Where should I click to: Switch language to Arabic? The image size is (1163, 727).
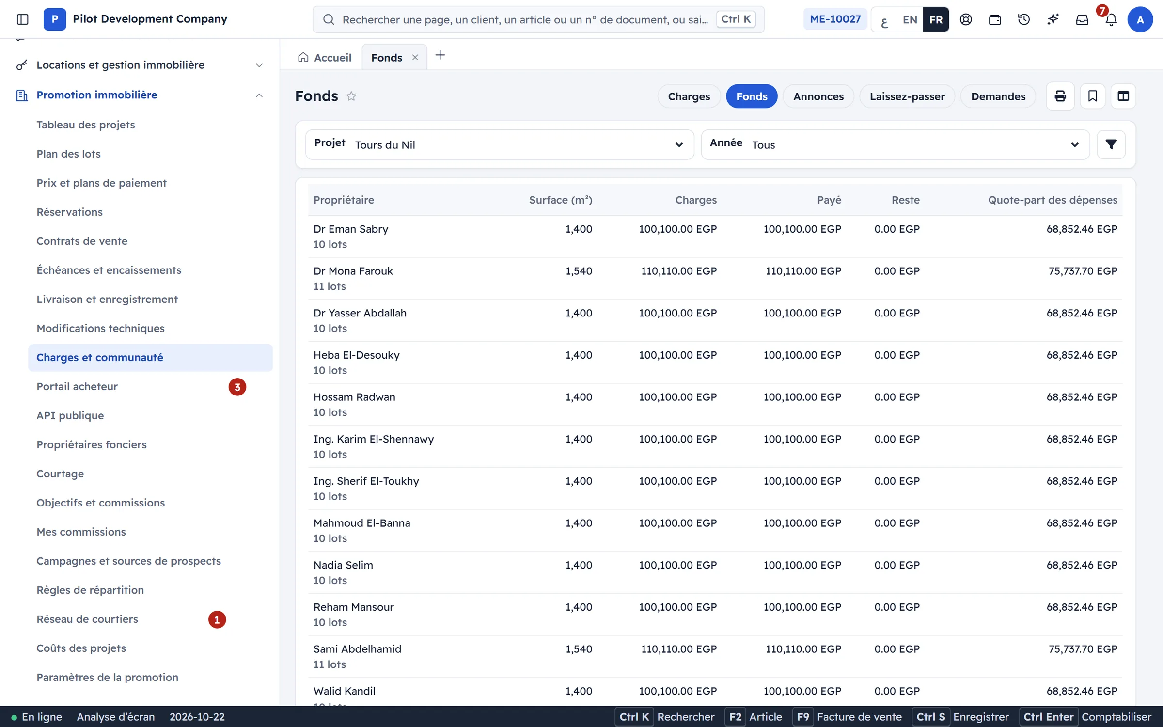click(884, 20)
